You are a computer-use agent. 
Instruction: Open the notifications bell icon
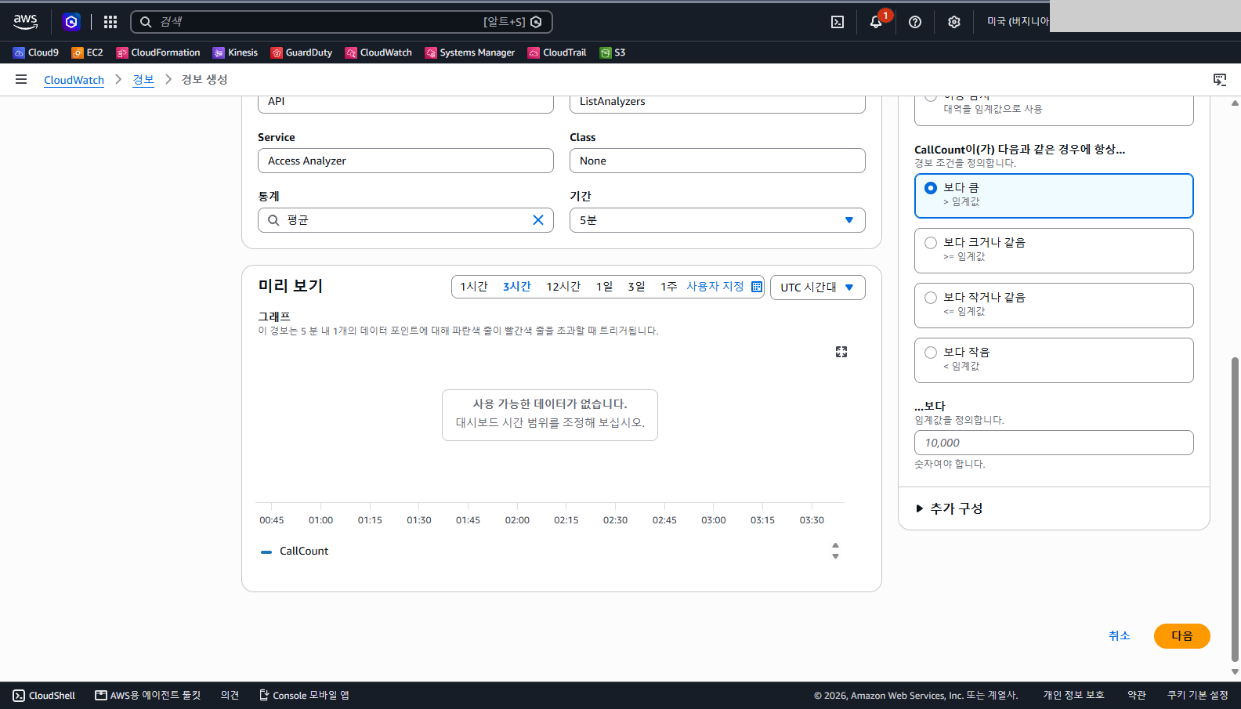click(876, 22)
